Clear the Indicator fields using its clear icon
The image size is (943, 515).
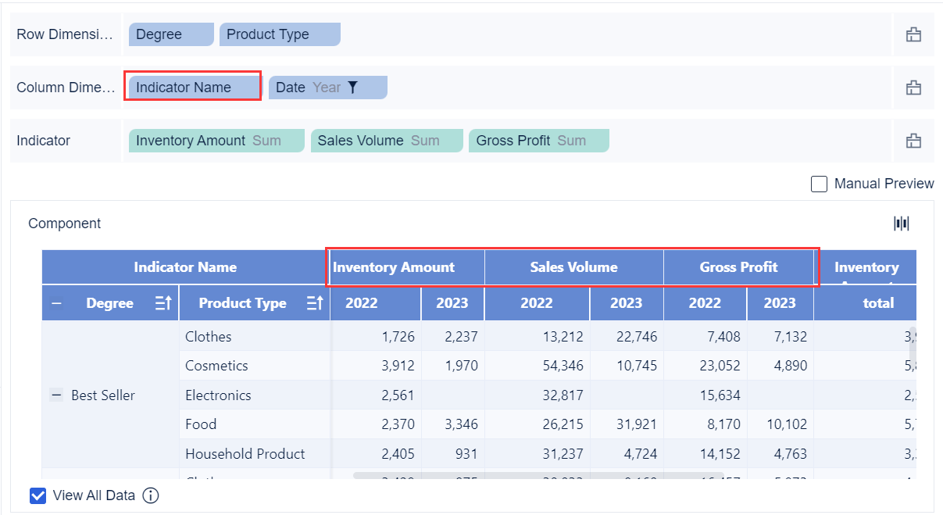tap(913, 141)
